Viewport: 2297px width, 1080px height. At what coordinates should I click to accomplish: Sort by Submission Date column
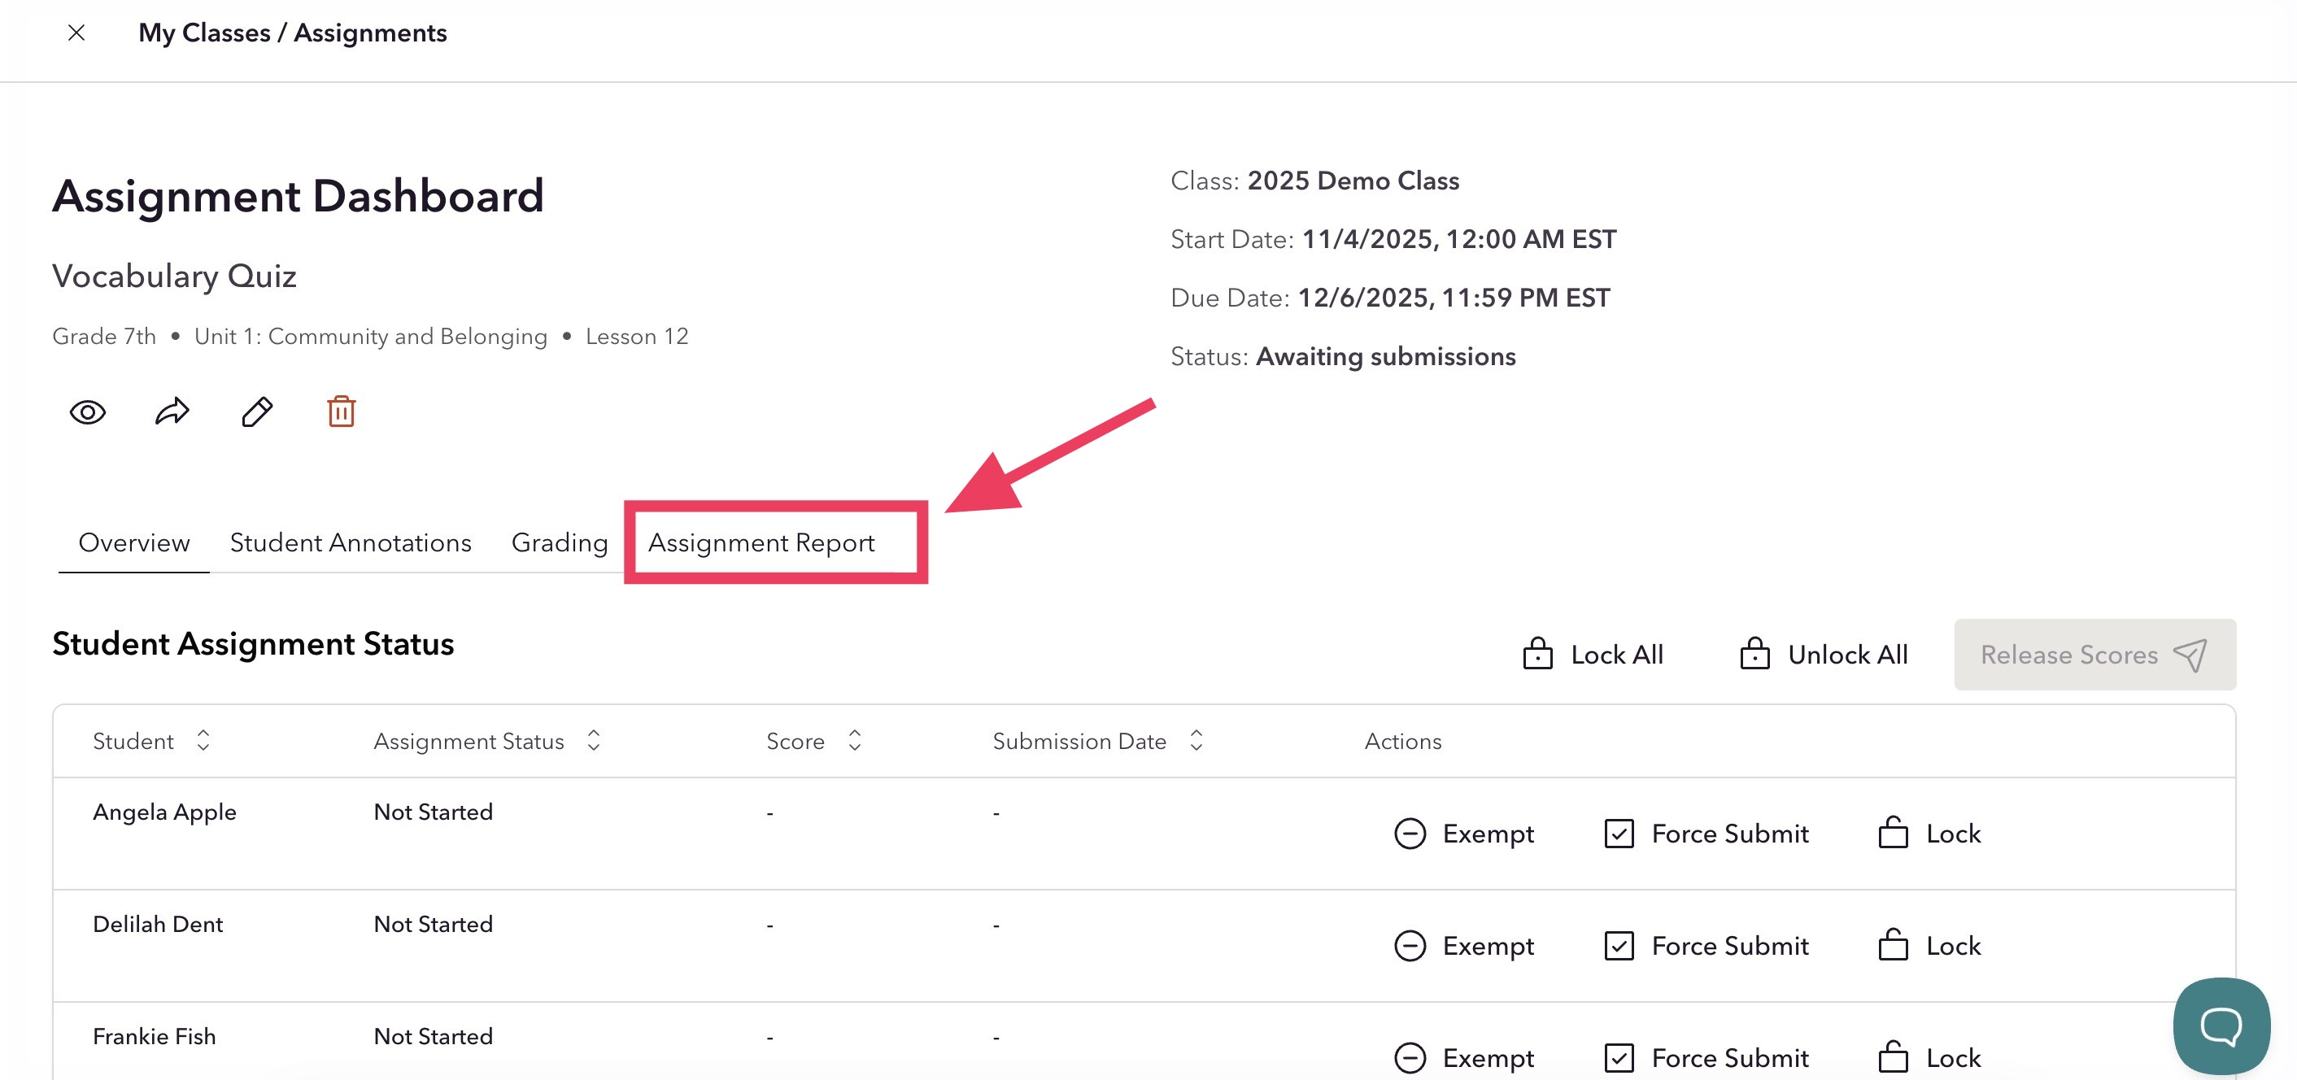pyautogui.click(x=1196, y=741)
